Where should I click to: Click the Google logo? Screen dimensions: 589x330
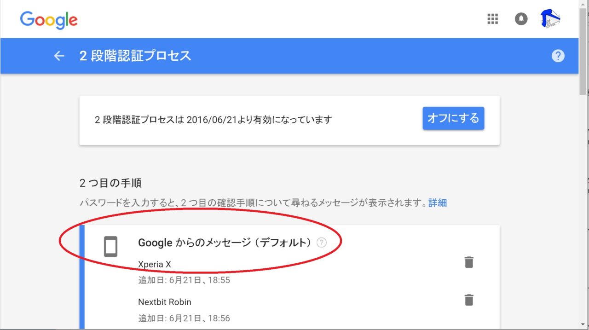[x=49, y=19]
